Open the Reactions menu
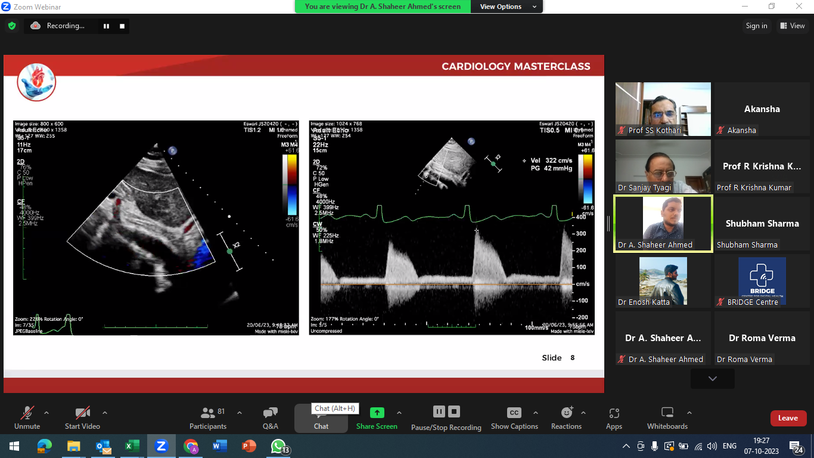Screen dimensions: 814x458 (566, 417)
